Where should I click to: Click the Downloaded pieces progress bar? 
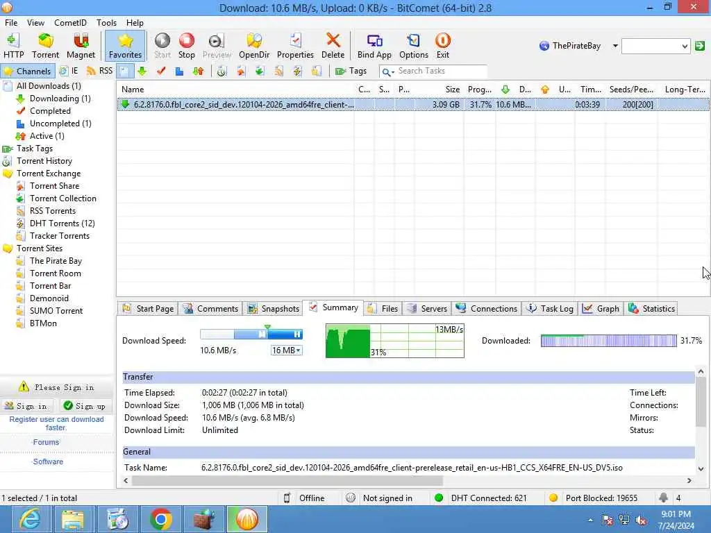click(608, 341)
